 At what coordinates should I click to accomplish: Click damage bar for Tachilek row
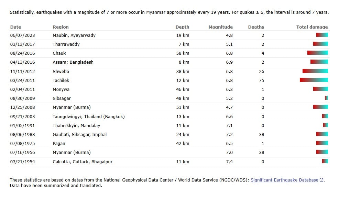point(314,80)
